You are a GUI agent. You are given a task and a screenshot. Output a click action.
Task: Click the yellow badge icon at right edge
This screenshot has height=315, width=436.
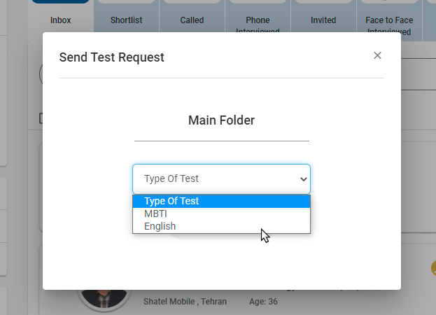(x=433, y=268)
